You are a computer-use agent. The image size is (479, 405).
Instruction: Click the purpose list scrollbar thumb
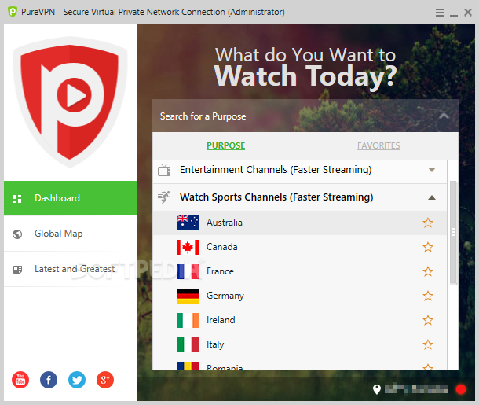pyautogui.click(x=453, y=232)
